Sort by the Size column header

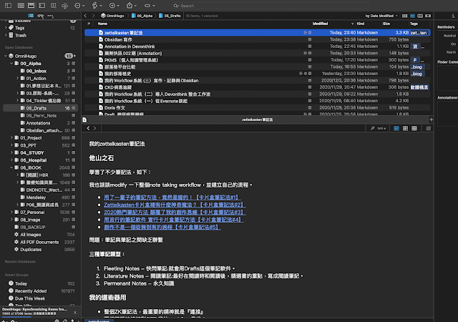point(386,24)
